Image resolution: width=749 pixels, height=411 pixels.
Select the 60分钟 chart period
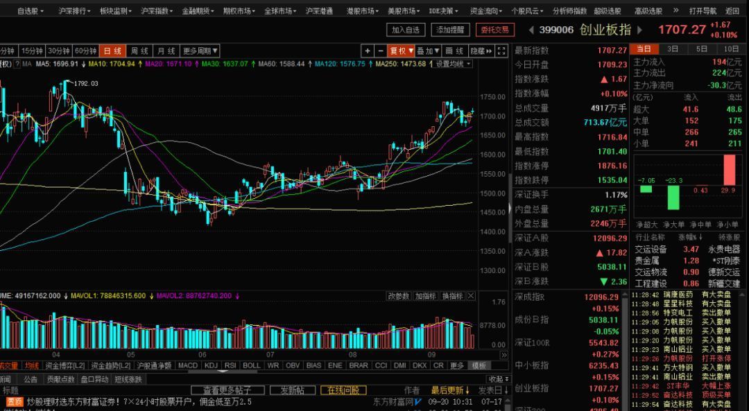tap(85, 51)
